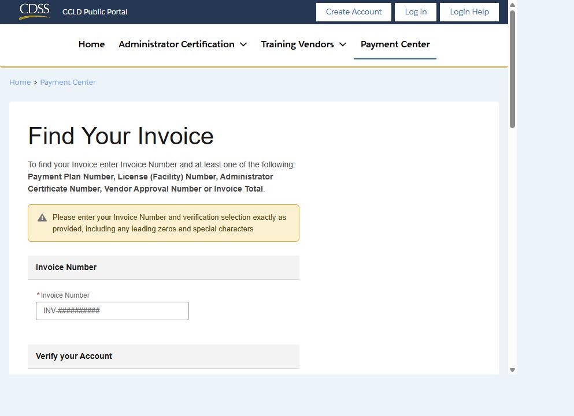Follow the Payment Center breadcrumb link
The image size is (574, 416).
[x=68, y=83]
